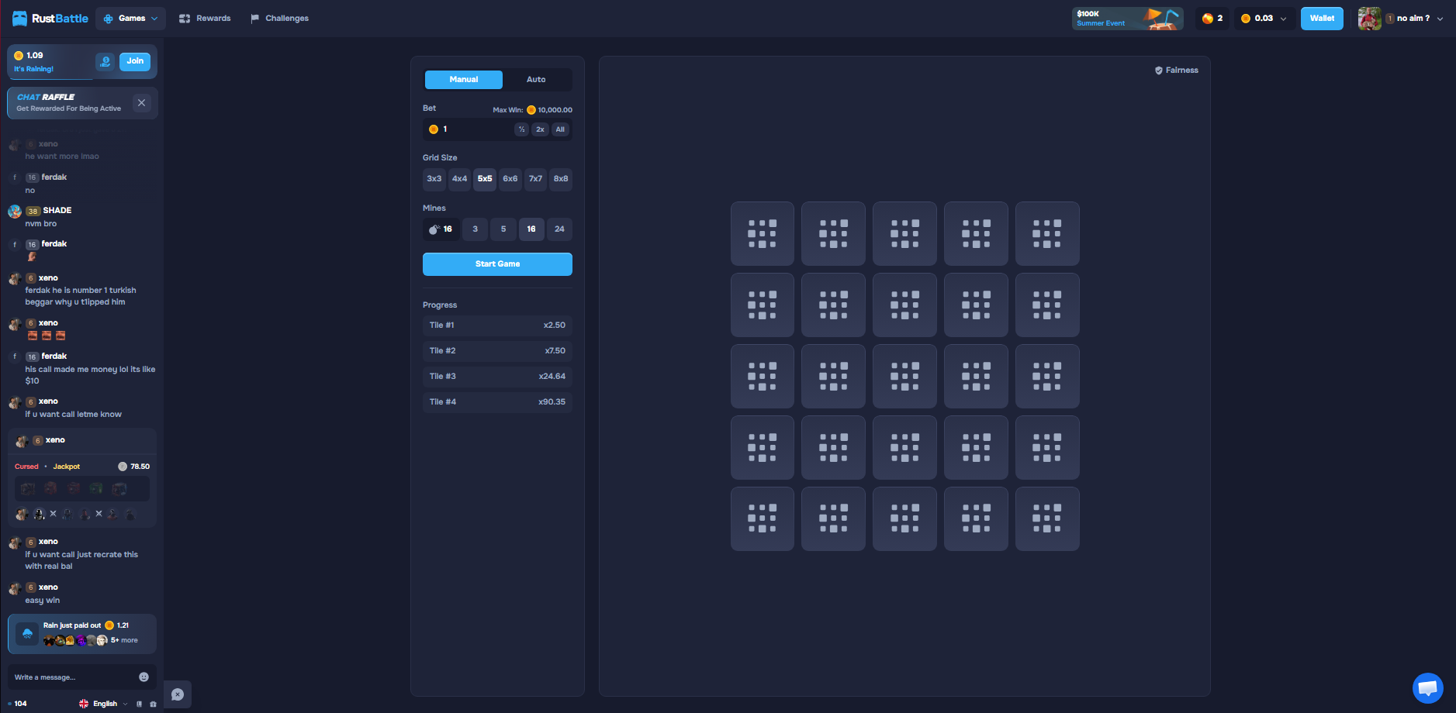The image size is (1456, 713).
Task: Hide the chat panel with bubble icon
Action: [178, 694]
